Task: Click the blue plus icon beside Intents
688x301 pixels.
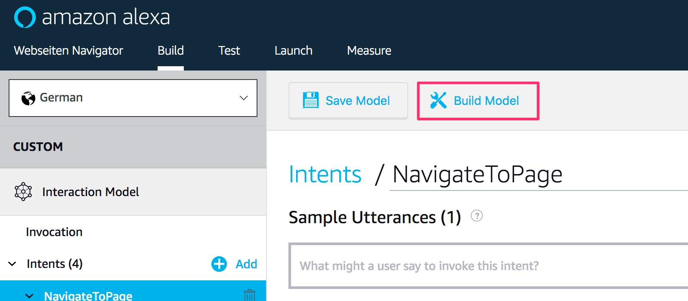Action: tap(219, 264)
